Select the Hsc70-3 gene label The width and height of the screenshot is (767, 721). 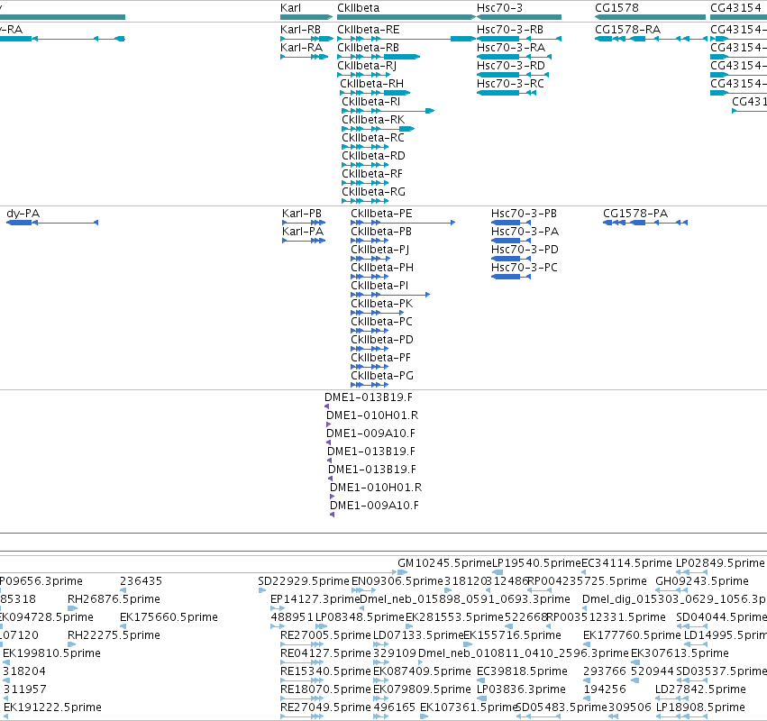499,8
